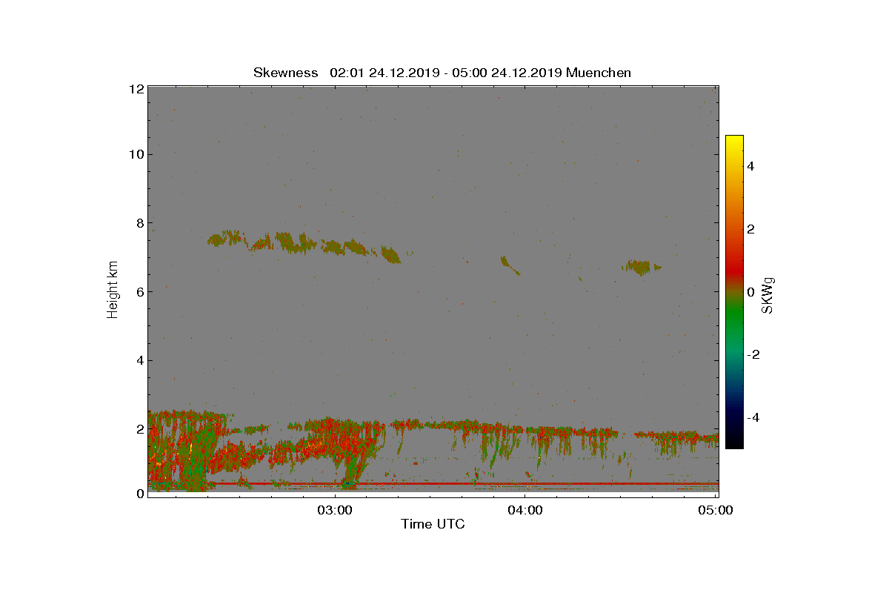Click the height tick label '10'
This screenshot has height=593, width=889.
pos(136,155)
